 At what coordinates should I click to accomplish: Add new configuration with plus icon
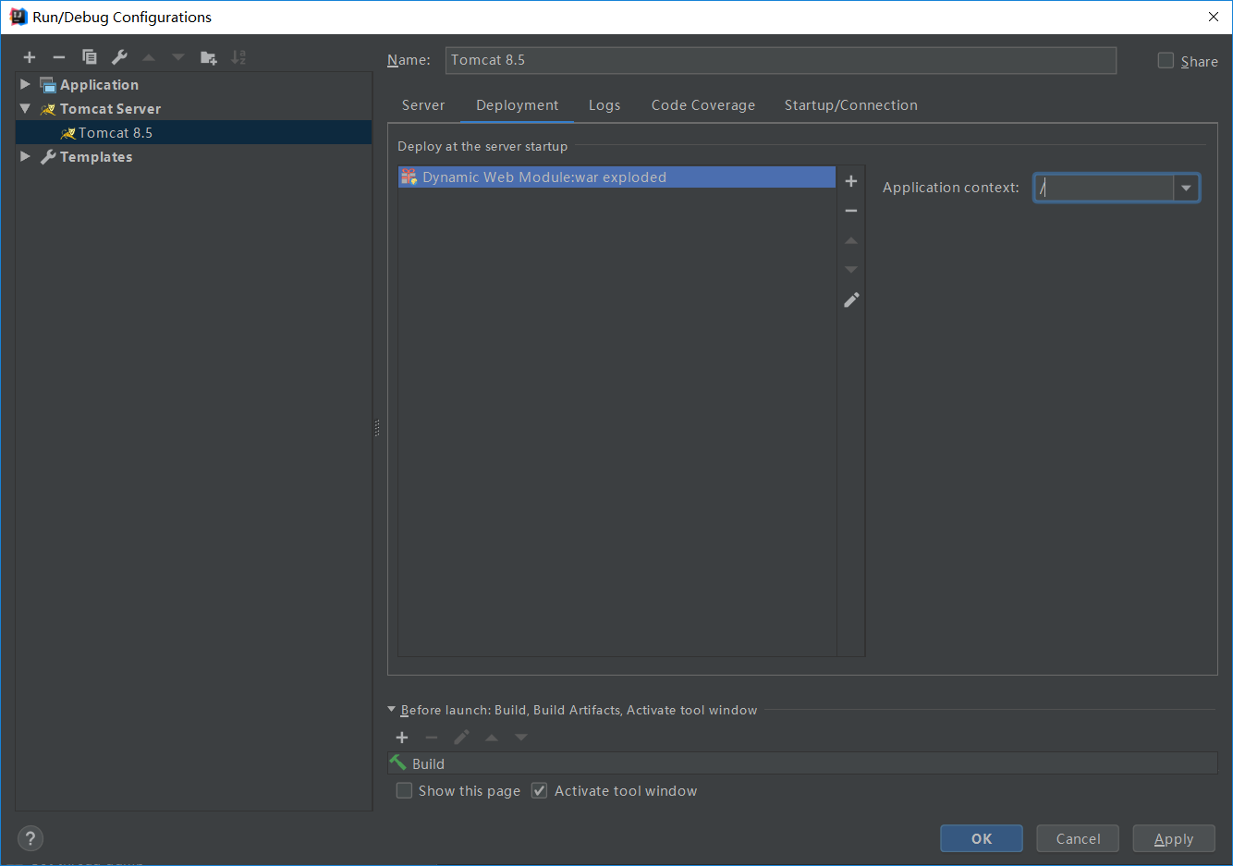(x=30, y=57)
